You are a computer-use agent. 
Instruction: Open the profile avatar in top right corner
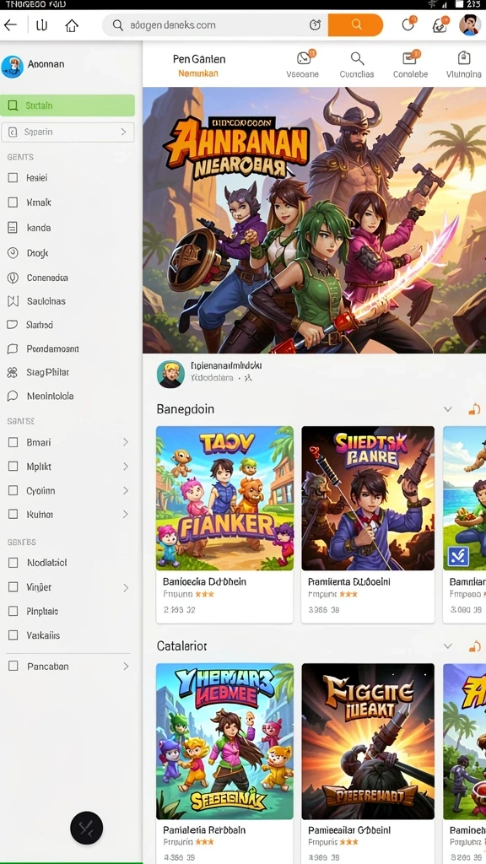coord(470,24)
